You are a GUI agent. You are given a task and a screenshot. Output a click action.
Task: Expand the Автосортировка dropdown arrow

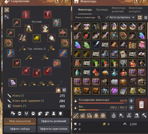(133, 17)
